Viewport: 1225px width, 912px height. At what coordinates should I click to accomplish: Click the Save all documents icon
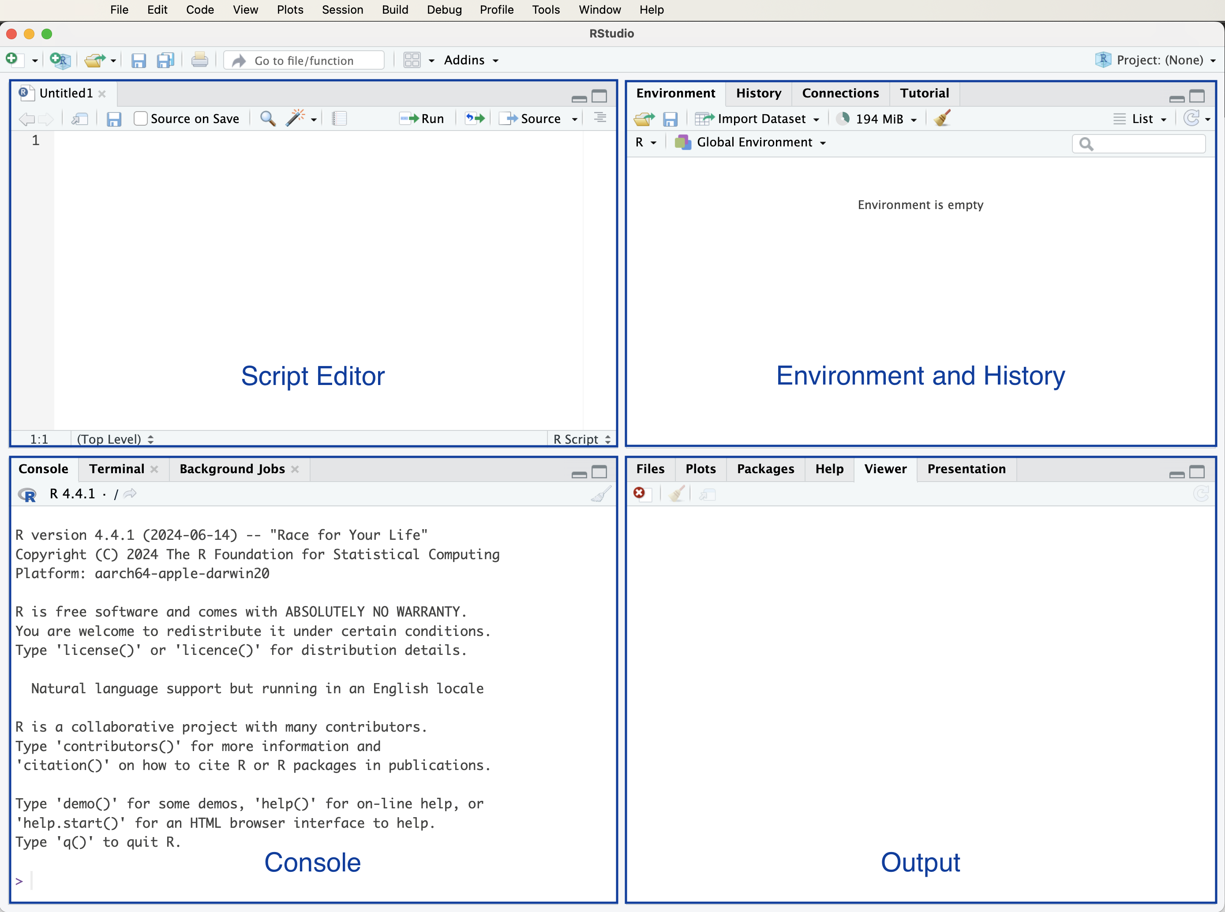[165, 60]
